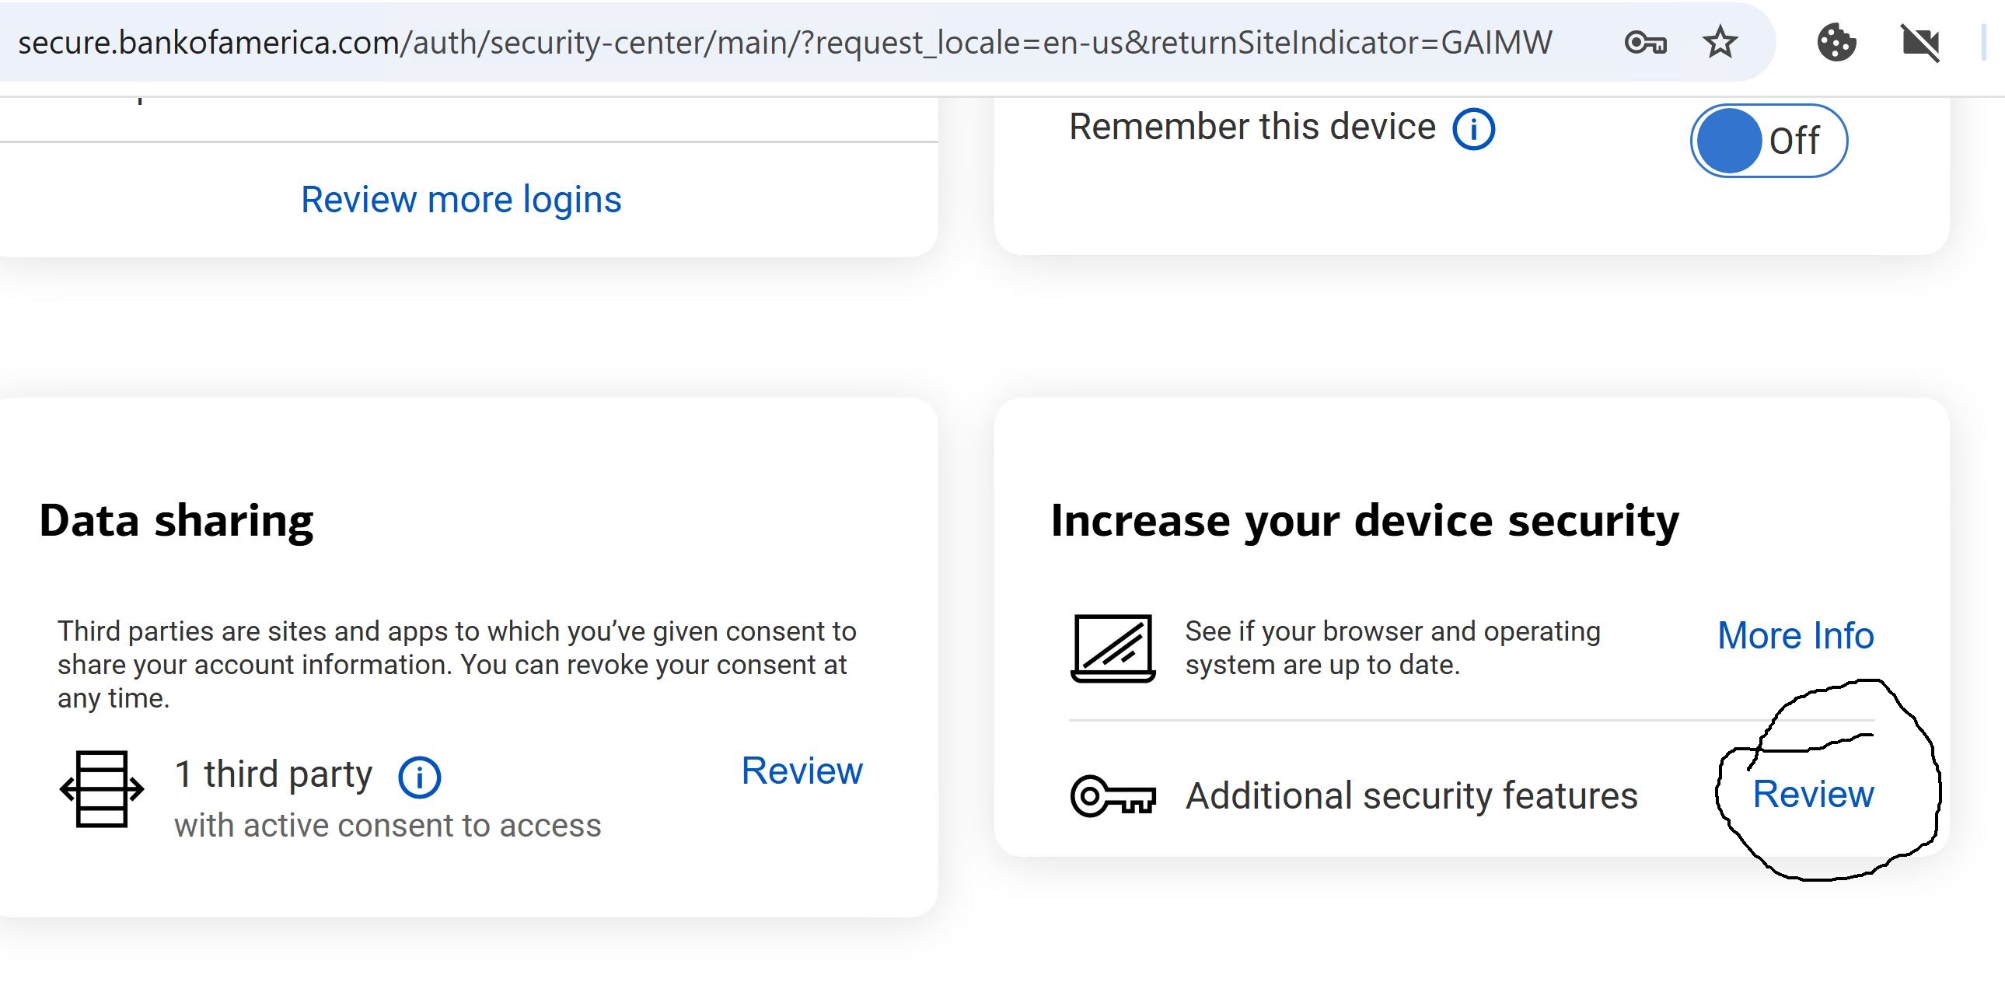Click the info icon beside 1 third party
Screen dimensions: 2005x989
tap(420, 777)
